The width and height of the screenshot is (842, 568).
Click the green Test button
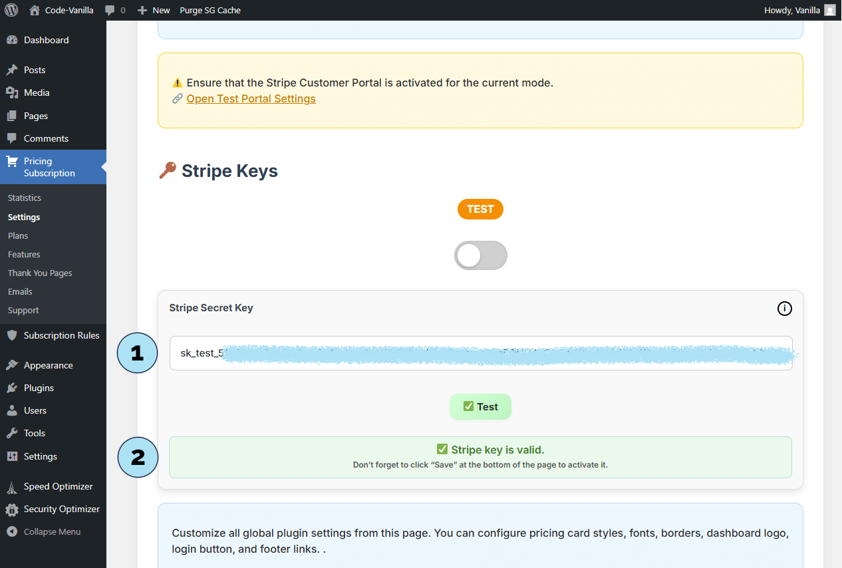480,407
